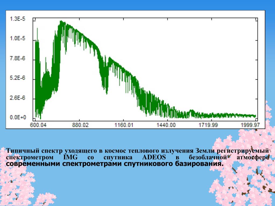The height and width of the screenshot is (206, 275).
Task: Click the 7.8E-6 y-axis label
Action: click(x=17, y=58)
